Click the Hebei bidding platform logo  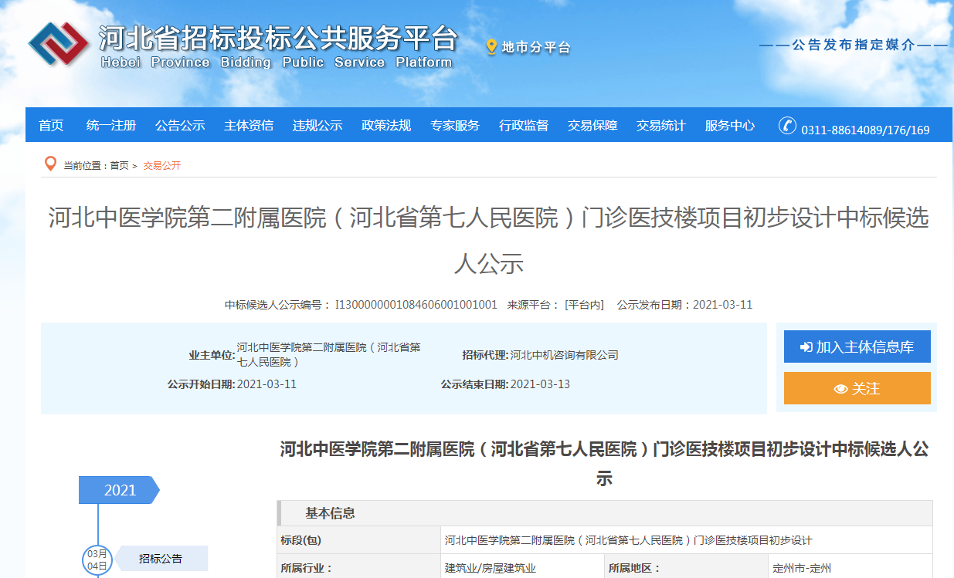[59, 44]
